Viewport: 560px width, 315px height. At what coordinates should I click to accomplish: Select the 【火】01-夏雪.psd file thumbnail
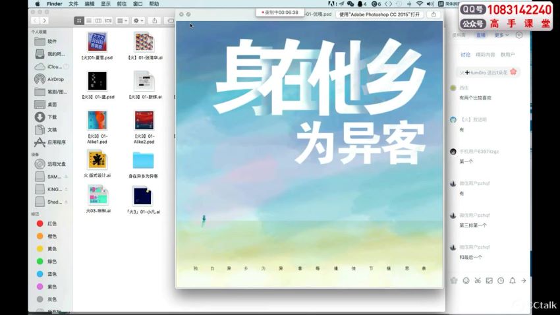[x=97, y=42]
